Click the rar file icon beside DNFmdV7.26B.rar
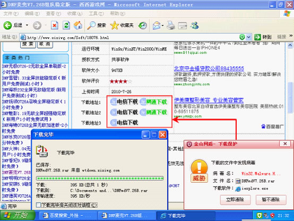294x221 pixels. (x=238, y=181)
